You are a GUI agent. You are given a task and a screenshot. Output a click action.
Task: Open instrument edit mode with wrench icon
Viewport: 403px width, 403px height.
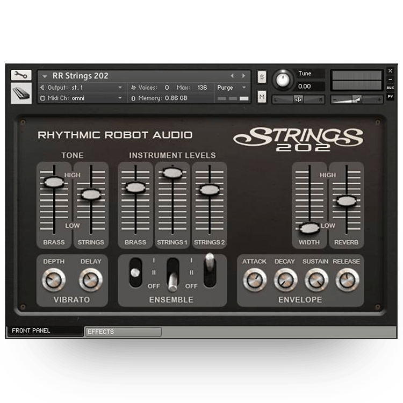[x=21, y=75]
